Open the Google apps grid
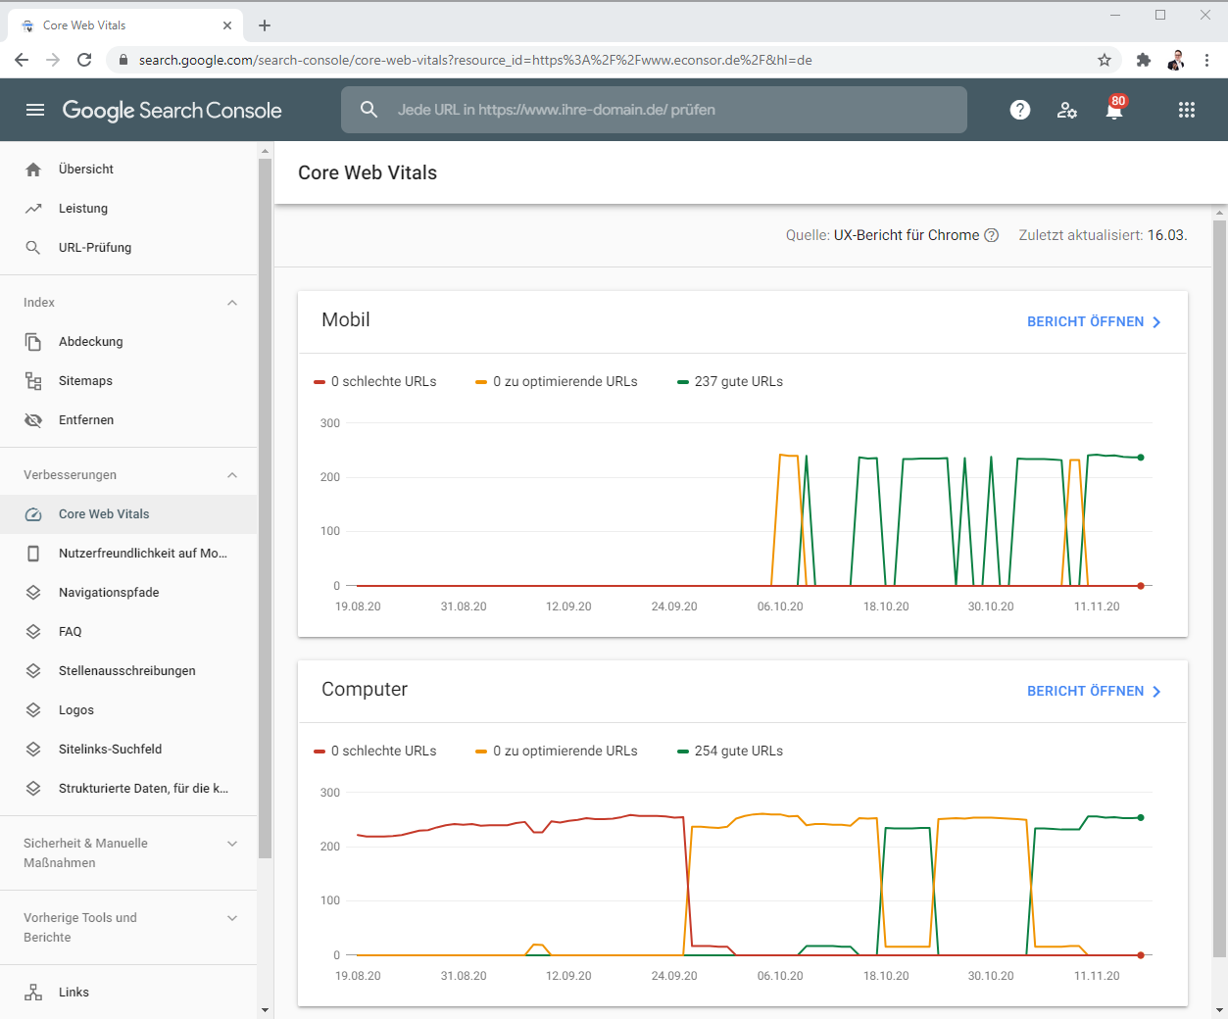Image resolution: width=1228 pixels, height=1019 pixels. click(1187, 110)
